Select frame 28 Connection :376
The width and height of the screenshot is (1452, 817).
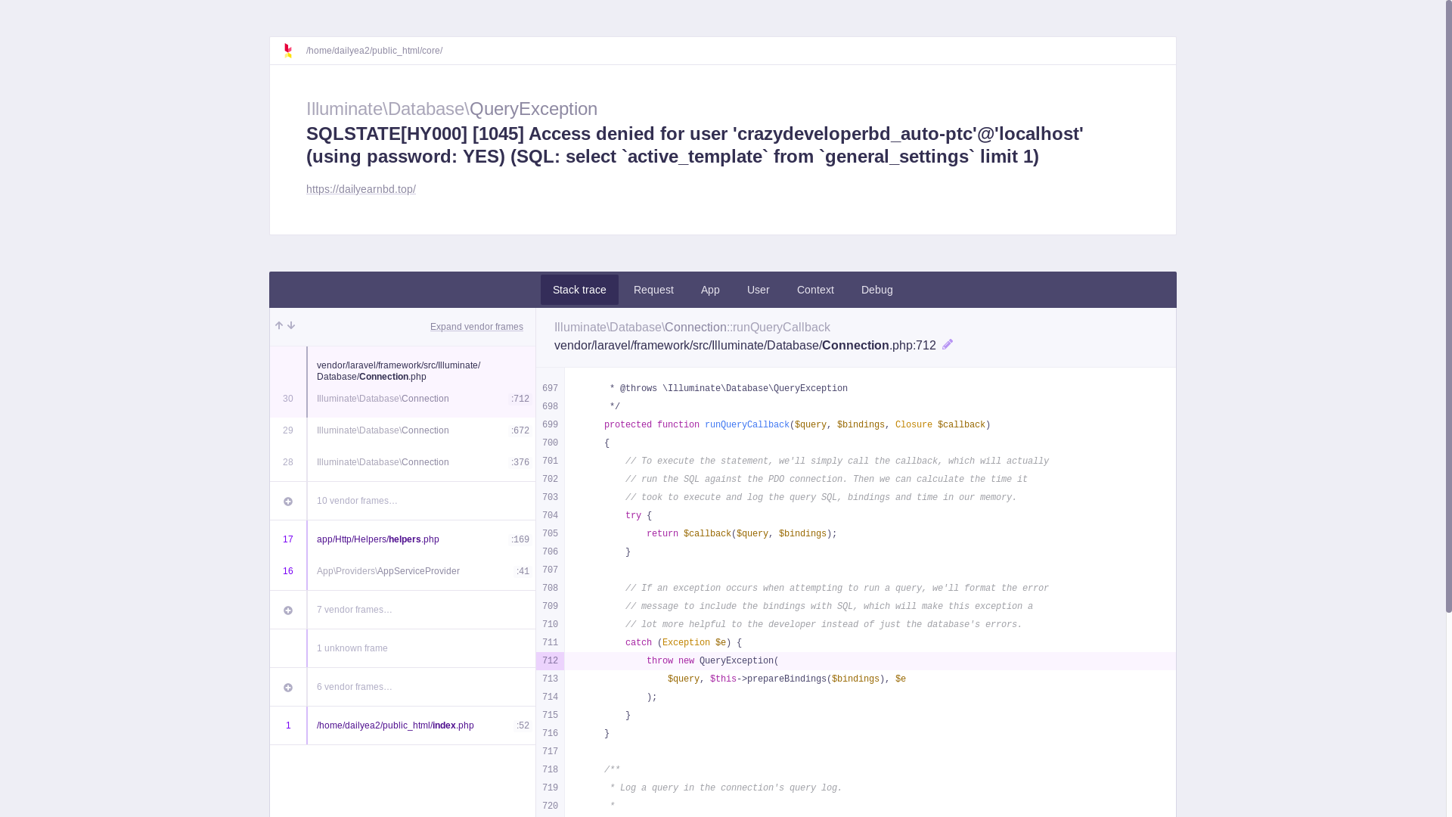point(402,462)
